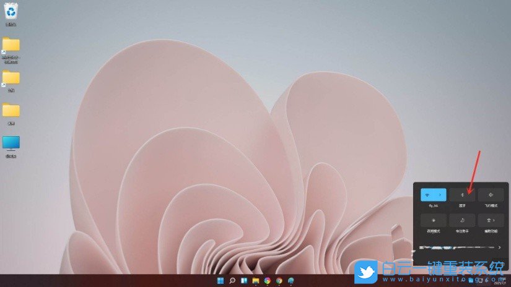Open the colorful pinwheel app in taskbar
This screenshot has width=511, height=287.
[267, 280]
